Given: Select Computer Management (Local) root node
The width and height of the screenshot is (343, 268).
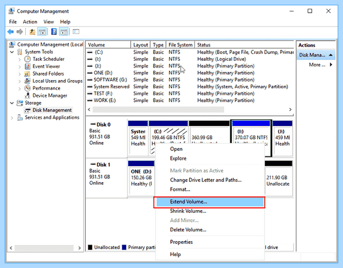Looking at the screenshot, I should click(x=50, y=45).
